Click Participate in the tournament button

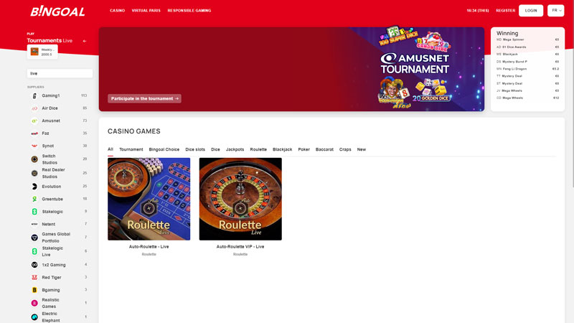coord(144,98)
